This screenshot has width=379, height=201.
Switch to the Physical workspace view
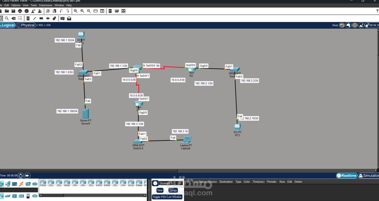[x=26, y=25]
